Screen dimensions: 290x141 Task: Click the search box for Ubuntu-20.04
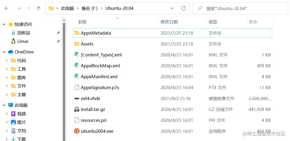240,8
